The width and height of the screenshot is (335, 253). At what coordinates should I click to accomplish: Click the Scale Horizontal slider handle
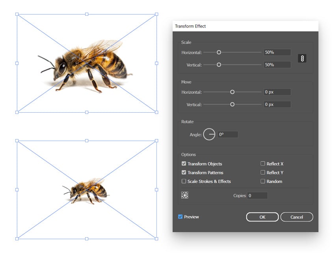click(x=219, y=52)
